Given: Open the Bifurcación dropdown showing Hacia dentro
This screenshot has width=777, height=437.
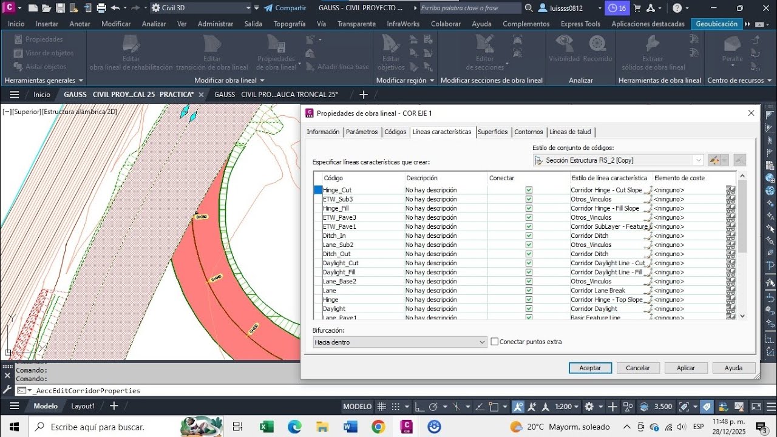Looking at the screenshot, I should point(399,342).
